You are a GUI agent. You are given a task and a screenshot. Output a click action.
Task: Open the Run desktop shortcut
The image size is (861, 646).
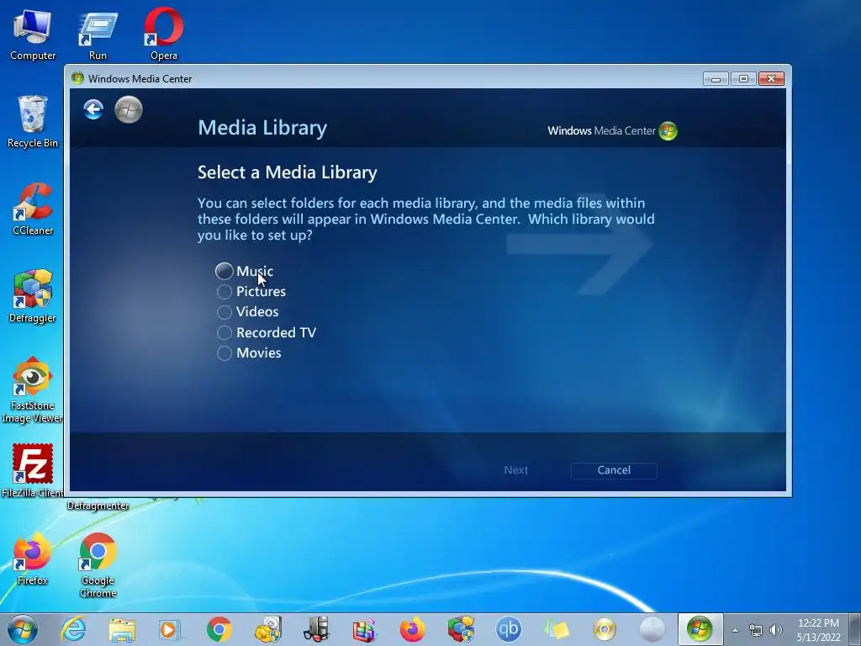click(x=98, y=34)
